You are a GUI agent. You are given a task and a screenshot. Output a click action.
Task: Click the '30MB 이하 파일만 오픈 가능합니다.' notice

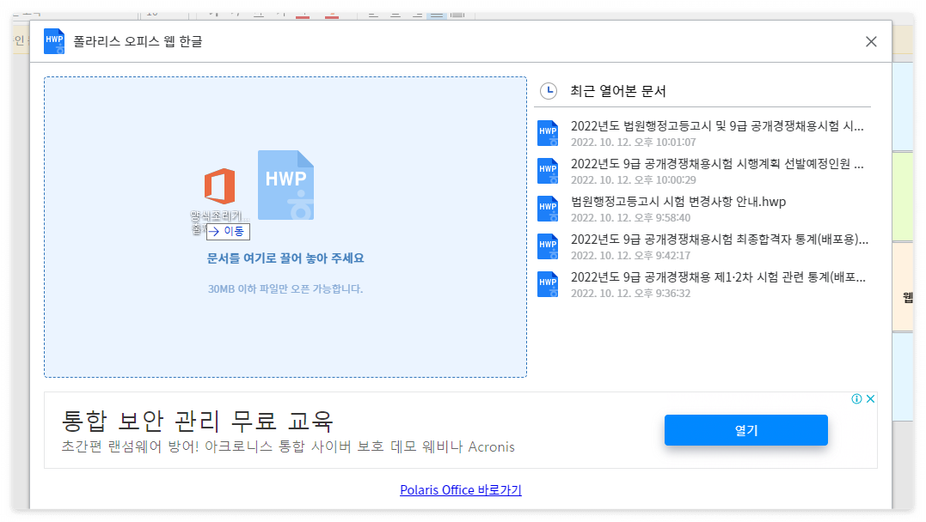point(285,289)
